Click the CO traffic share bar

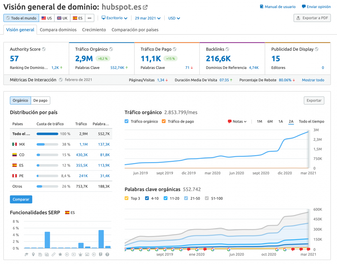pos(47,155)
